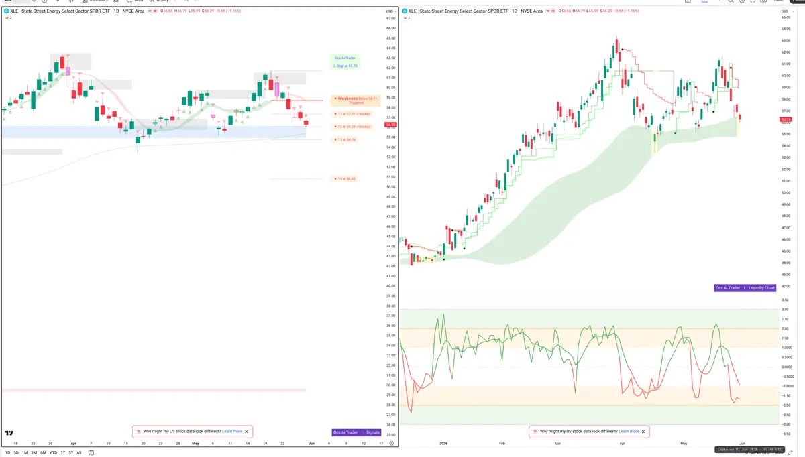Viewport: 805px width, 457px height.
Task: Select the 5D time range
Action: [x=16, y=453]
